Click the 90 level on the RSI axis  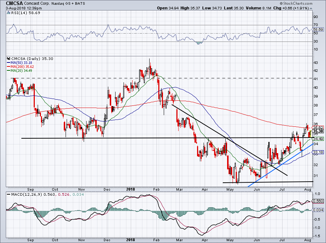tap(315, 17)
